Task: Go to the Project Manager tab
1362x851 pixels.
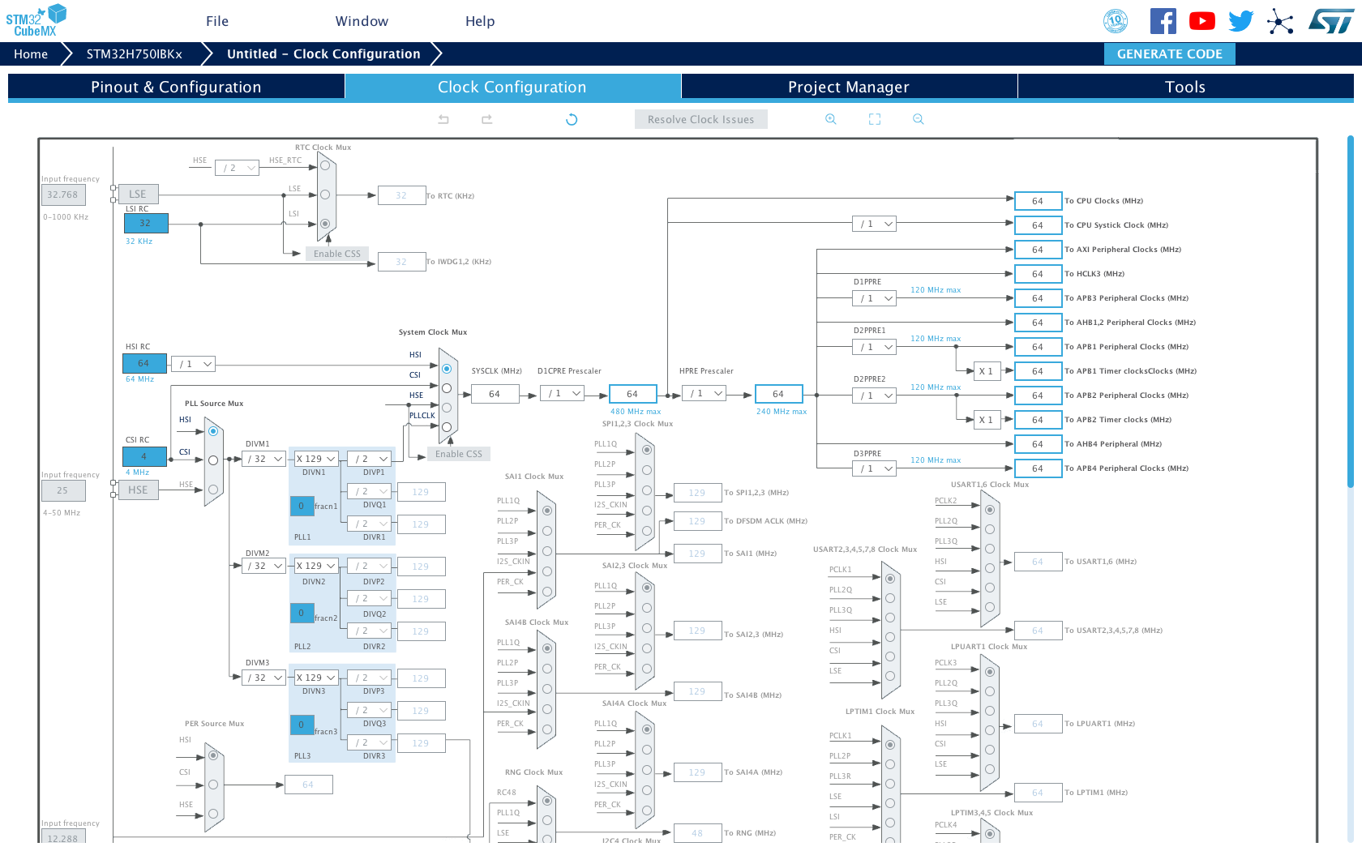Action: point(849,87)
